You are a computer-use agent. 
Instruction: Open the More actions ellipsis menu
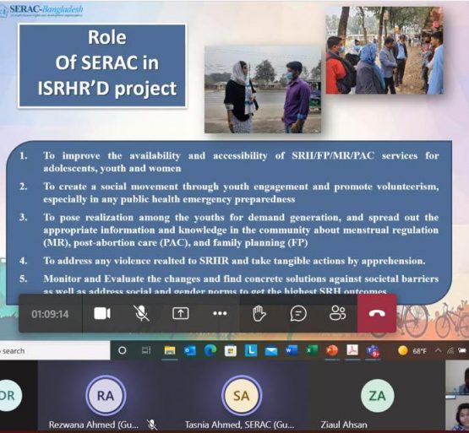220,313
